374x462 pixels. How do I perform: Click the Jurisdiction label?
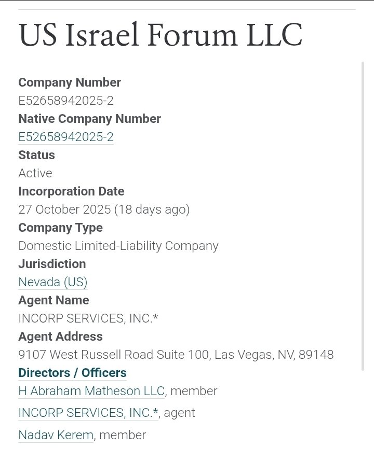[52, 264]
